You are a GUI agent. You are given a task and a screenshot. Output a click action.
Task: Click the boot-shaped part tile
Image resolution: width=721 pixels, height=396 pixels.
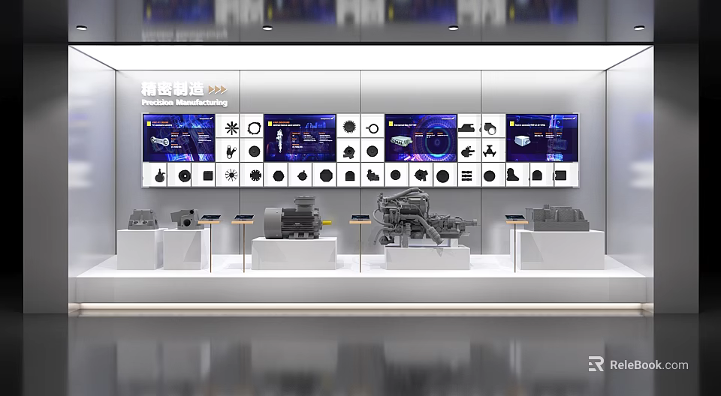click(x=517, y=175)
